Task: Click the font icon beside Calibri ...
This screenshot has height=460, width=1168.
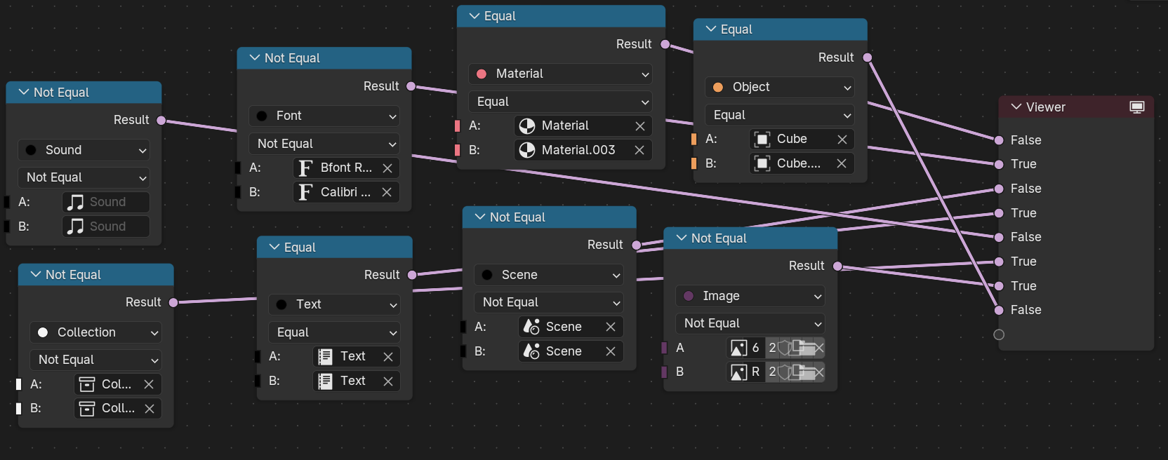Action: [305, 192]
